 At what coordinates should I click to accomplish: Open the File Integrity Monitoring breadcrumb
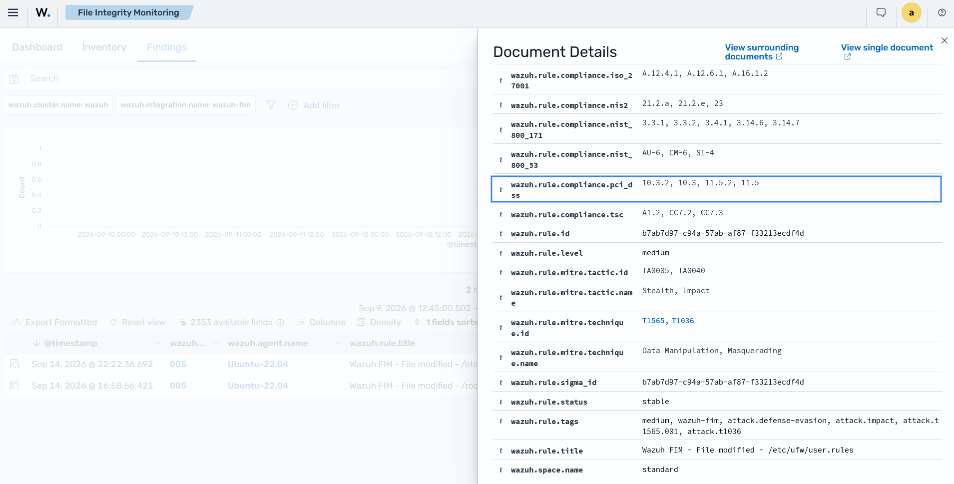128,12
